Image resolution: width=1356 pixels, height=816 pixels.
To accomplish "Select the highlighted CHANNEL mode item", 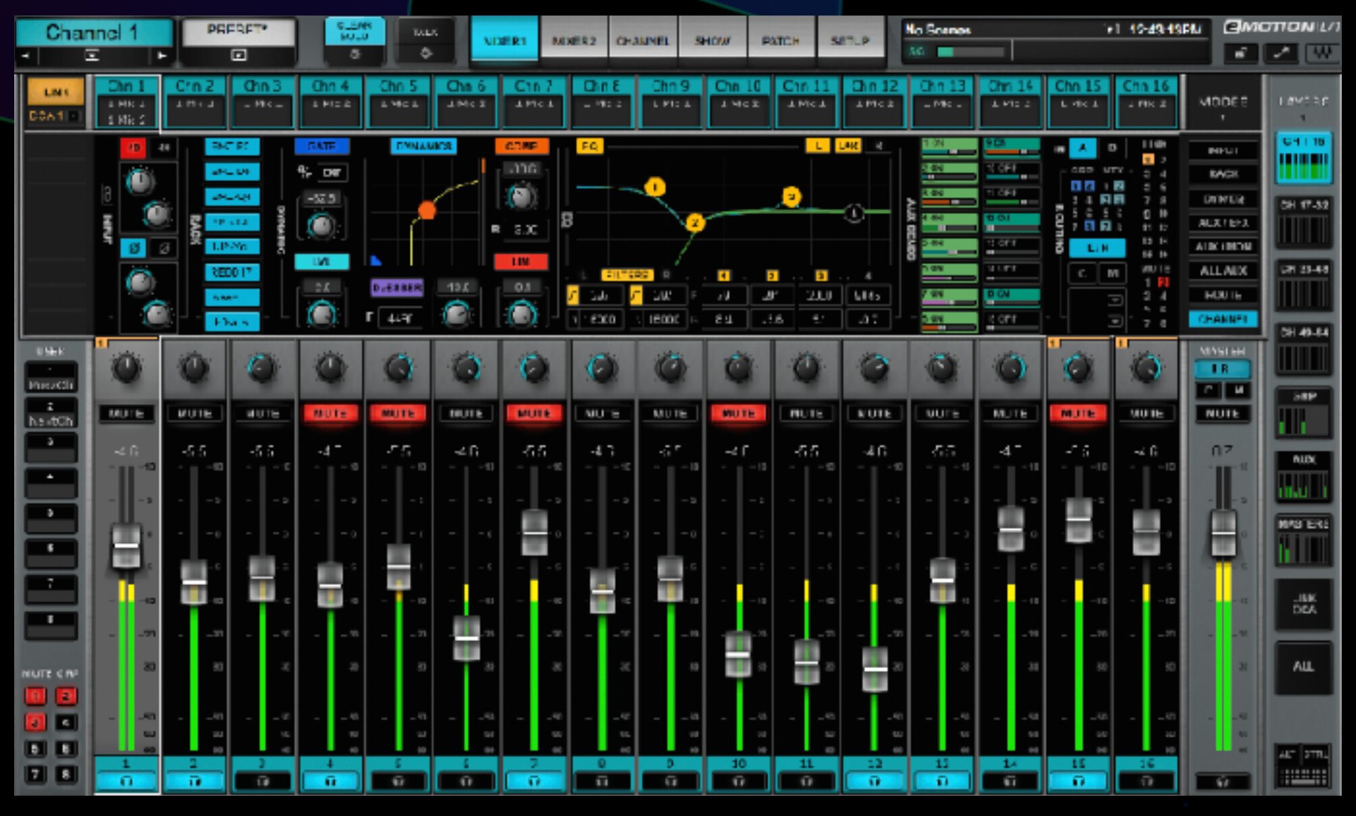I will (1223, 319).
